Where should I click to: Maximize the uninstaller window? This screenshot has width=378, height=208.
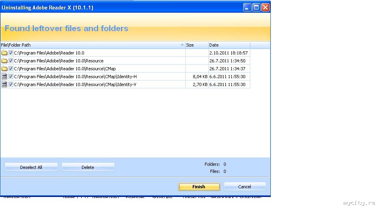(x=256, y=7)
